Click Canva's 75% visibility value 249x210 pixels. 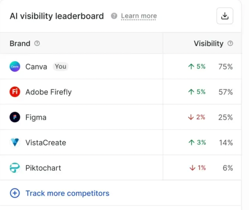click(225, 66)
